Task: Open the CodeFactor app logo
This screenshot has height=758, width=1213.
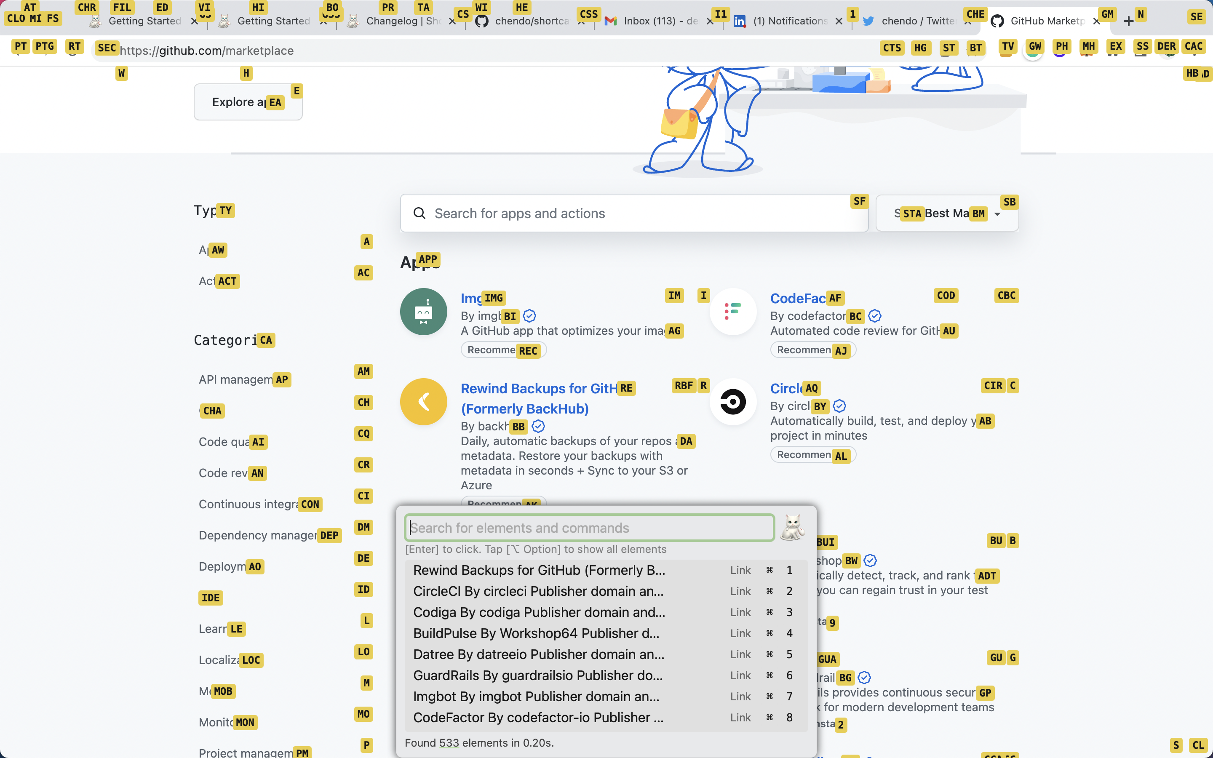Action: [x=733, y=311]
